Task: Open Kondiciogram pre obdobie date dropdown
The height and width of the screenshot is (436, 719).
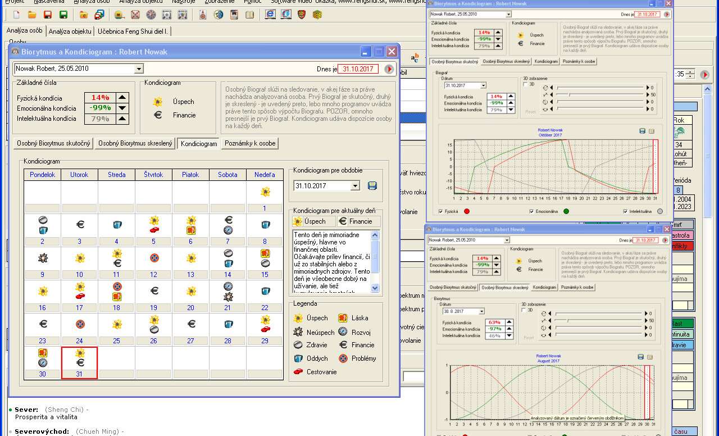Action: (x=355, y=186)
